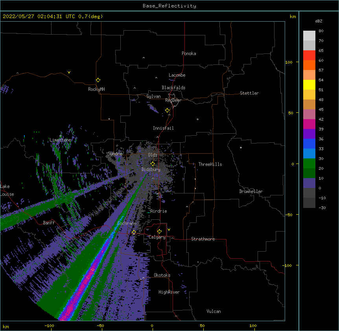Viewport: 339px width, 331px height.
Task: Click the dBZ legend heading
Action: click(x=319, y=21)
